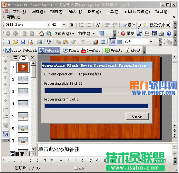Create a new blank presentation
Screen dimensions: 179x173
tap(8, 42)
